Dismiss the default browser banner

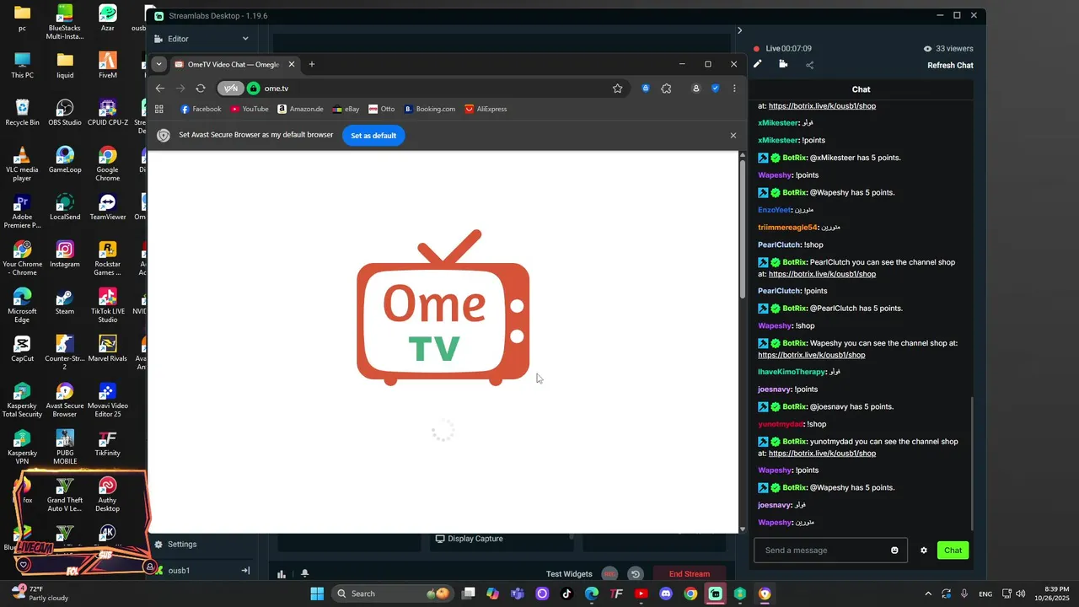(733, 136)
